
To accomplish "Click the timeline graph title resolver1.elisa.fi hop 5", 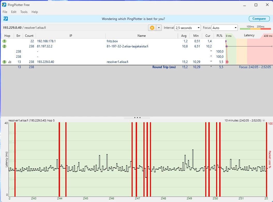I will (32, 120).
